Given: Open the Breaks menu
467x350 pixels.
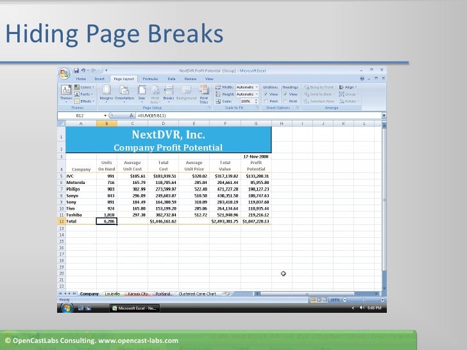Looking at the screenshot, I should point(169,94).
